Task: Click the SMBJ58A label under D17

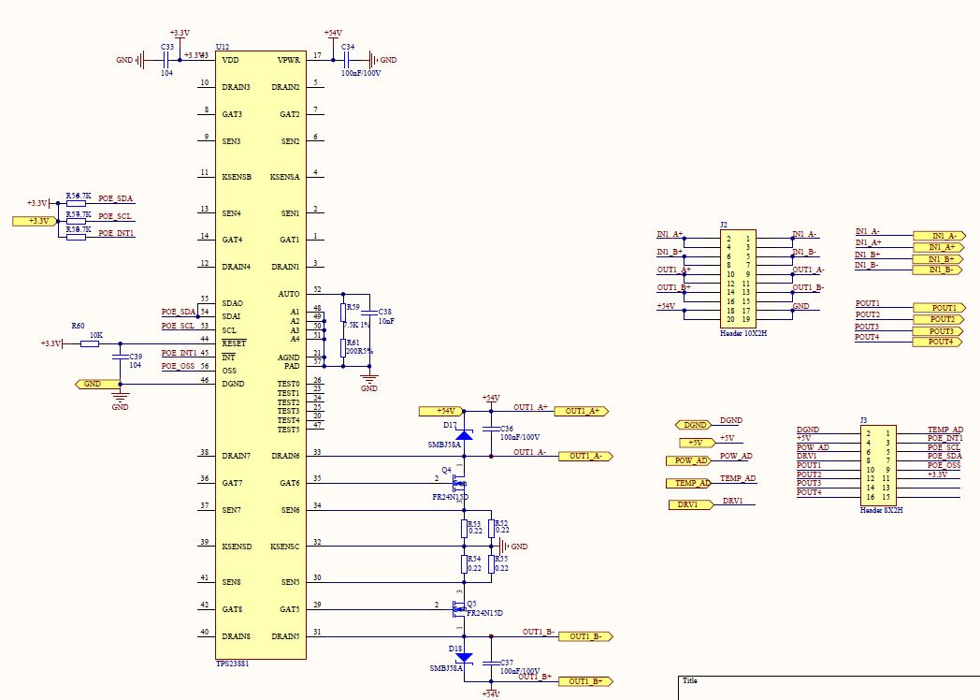Action: 444,445
